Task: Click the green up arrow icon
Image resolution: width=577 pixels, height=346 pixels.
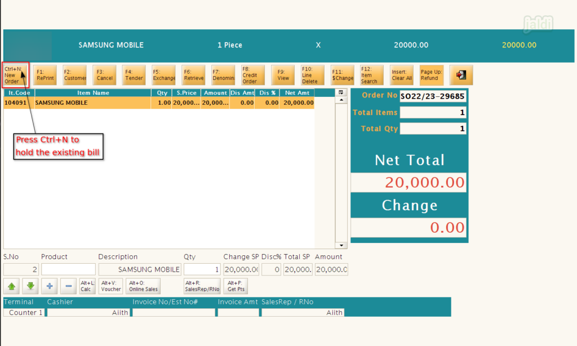Action: 12,286
